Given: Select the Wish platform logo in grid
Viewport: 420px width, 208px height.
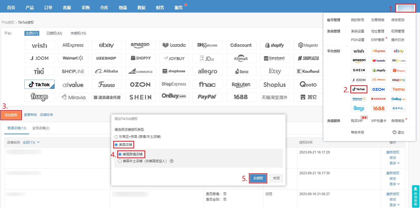Looking at the screenshot, I should (x=40, y=45).
